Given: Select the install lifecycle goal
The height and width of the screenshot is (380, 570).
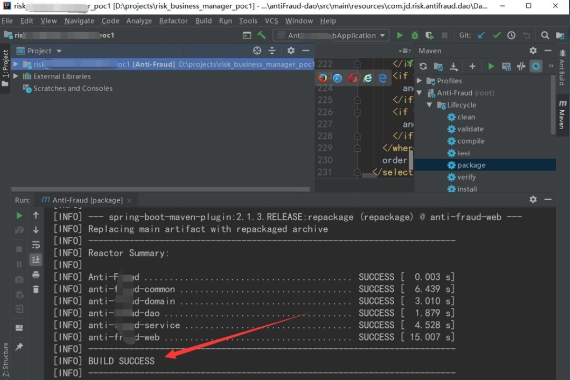Looking at the screenshot, I should (467, 189).
